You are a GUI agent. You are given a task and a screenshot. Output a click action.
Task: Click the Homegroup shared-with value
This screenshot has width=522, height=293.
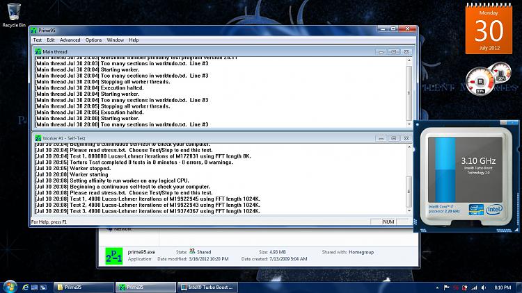[x=361, y=252]
